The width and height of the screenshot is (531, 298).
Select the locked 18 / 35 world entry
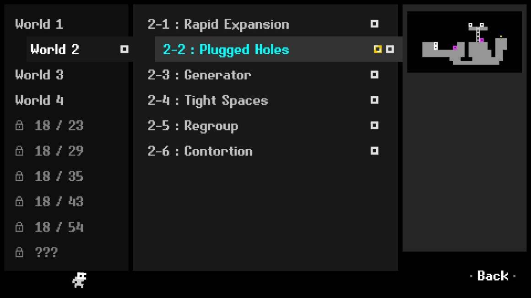click(49, 176)
